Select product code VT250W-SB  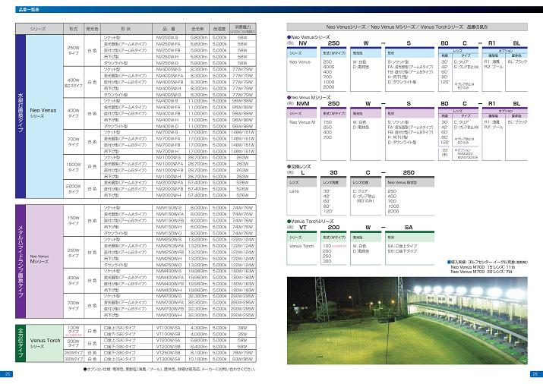(x=169, y=353)
